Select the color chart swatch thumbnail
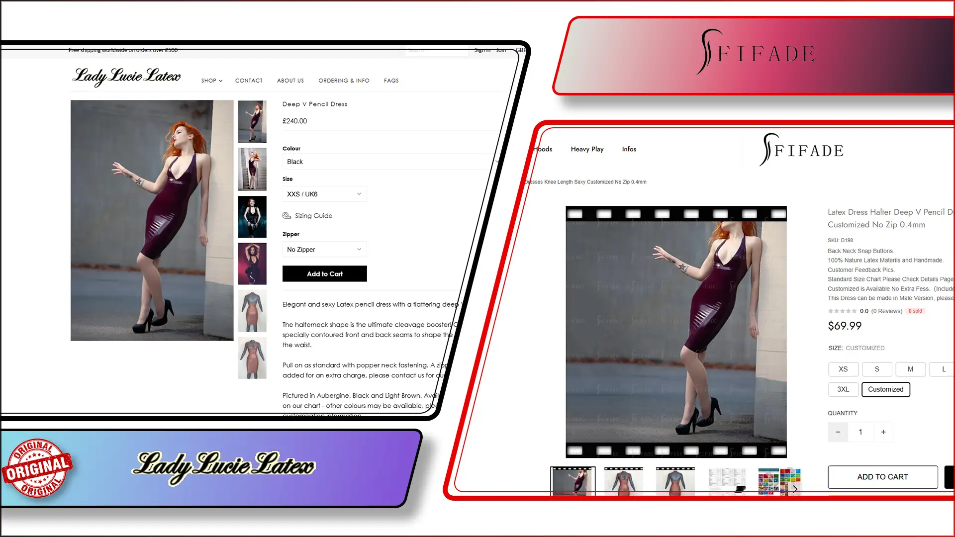 [x=779, y=481]
